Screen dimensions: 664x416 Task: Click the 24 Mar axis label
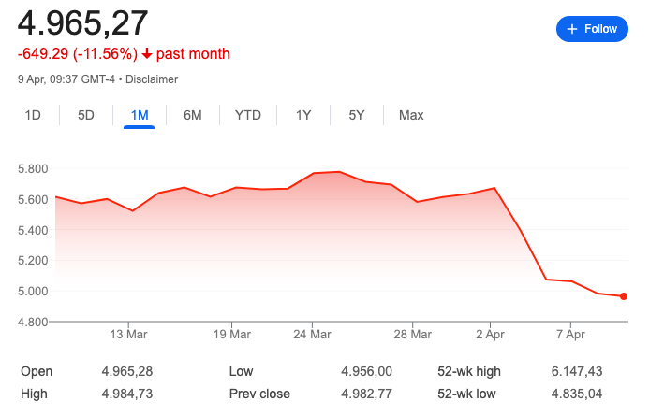(312, 335)
